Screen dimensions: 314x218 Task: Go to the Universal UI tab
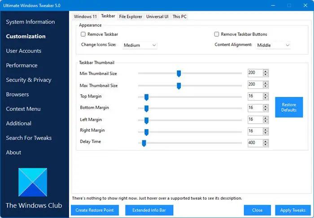pyautogui.click(x=157, y=17)
